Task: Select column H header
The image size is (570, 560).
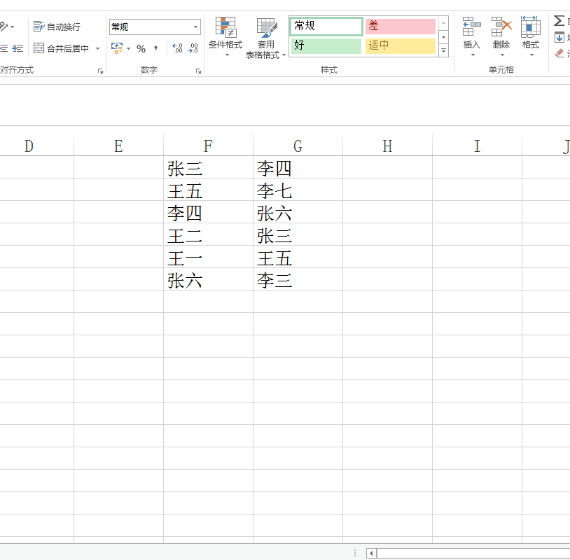Action: click(x=387, y=146)
